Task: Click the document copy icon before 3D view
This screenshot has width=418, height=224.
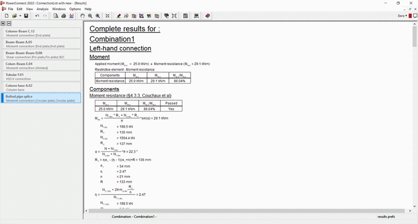Action: click(x=157, y=16)
